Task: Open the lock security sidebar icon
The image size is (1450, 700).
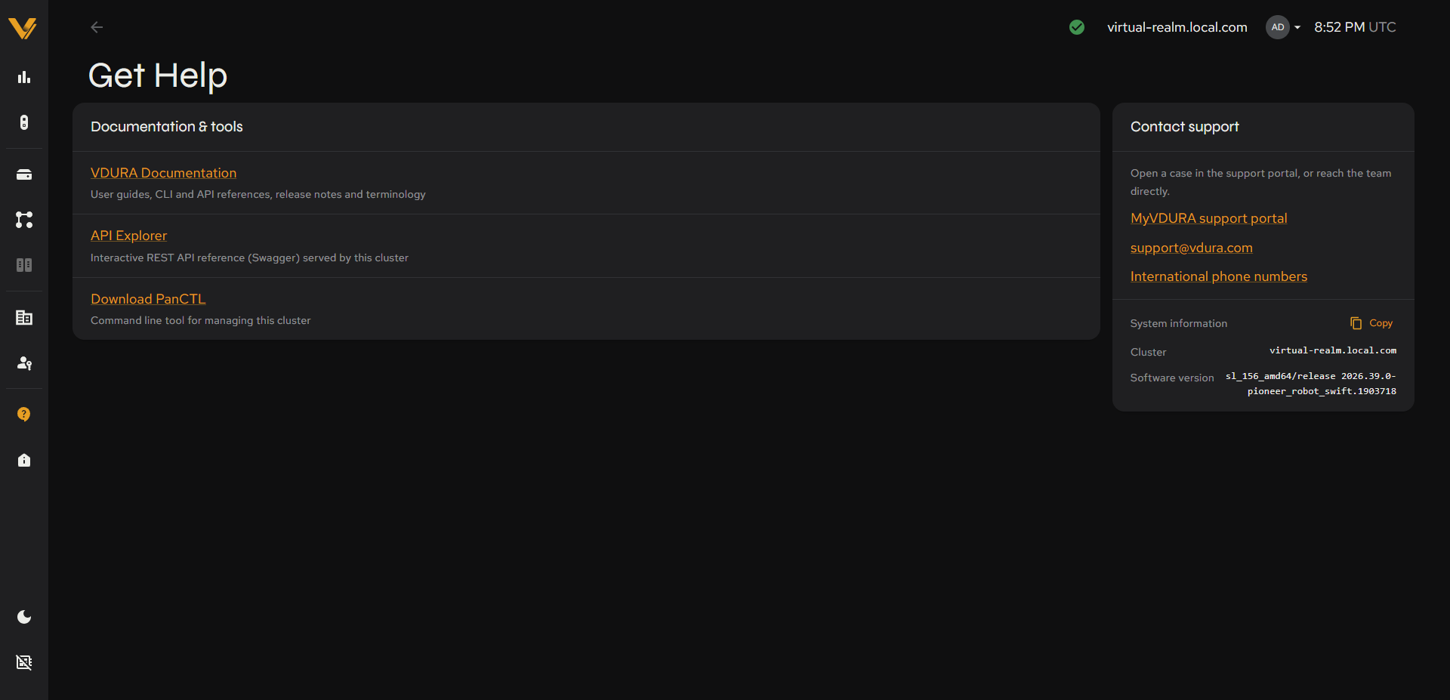Action: tap(24, 460)
